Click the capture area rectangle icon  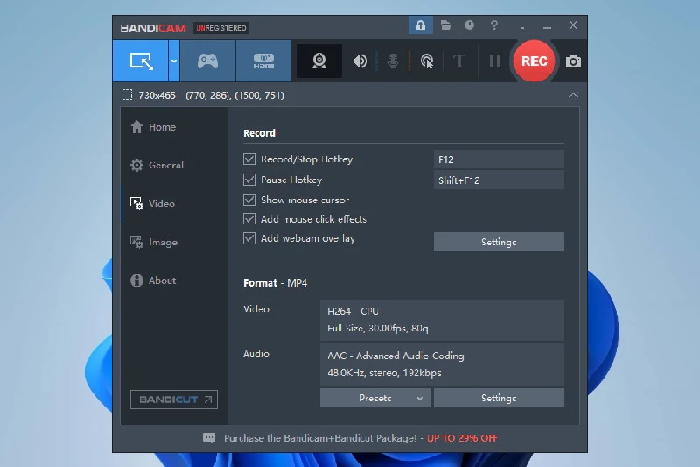[x=127, y=95]
